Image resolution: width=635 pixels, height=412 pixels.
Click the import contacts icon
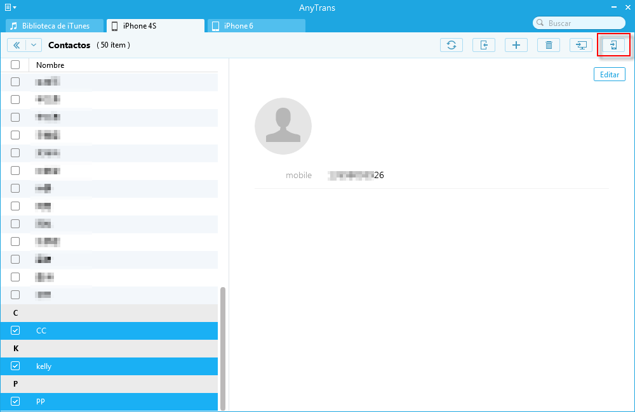[x=483, y=45]
